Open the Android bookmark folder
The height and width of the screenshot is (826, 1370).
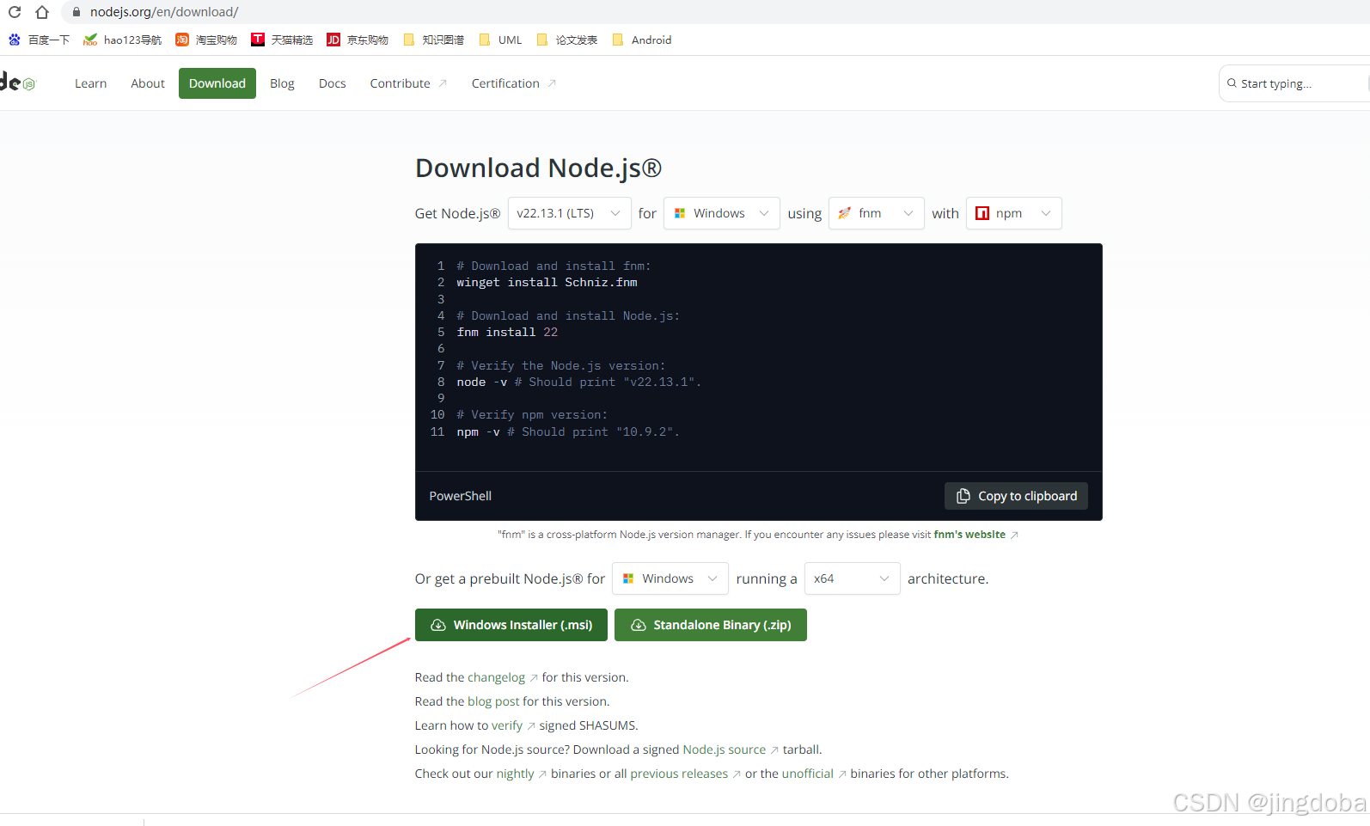pos(642,40)
